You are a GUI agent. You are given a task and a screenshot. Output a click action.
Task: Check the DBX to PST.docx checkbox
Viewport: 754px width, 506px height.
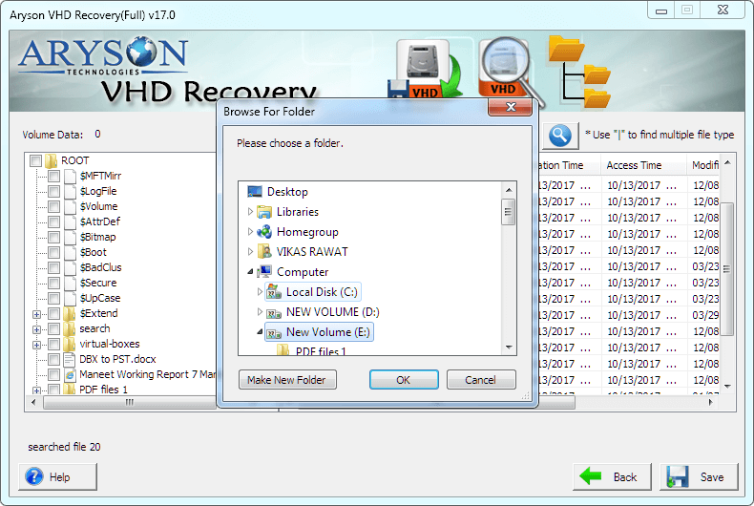(53, 359)
